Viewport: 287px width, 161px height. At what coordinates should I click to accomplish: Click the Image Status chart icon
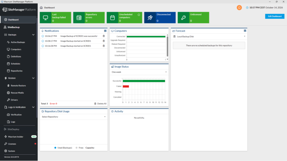tap(112, 67)
